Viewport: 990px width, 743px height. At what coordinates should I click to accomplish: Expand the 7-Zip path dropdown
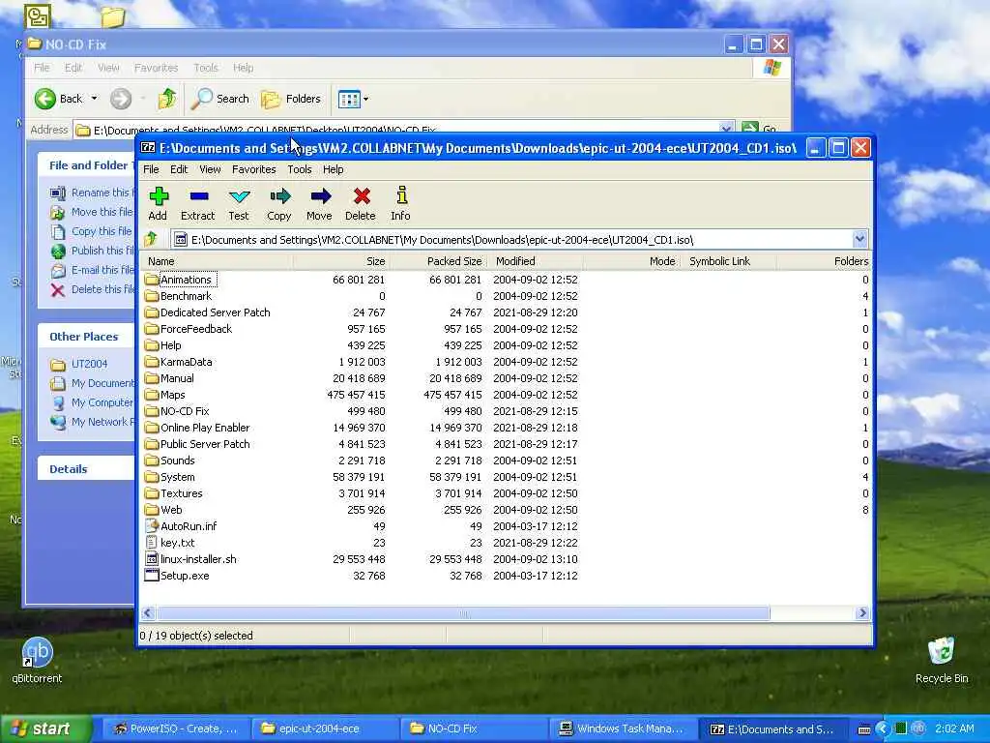859,240
